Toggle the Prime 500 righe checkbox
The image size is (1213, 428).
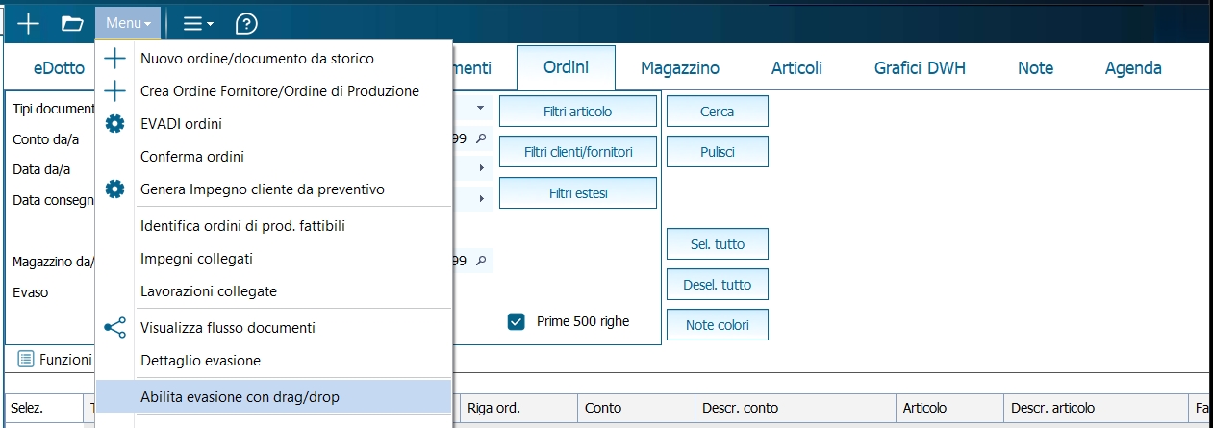tap(516, 321)
